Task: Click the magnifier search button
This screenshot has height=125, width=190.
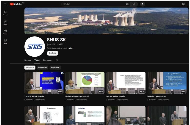Action: pos(134,4)
